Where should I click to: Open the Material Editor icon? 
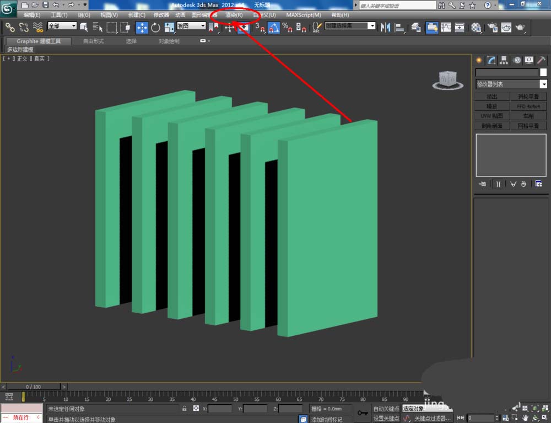click(476, 27)
